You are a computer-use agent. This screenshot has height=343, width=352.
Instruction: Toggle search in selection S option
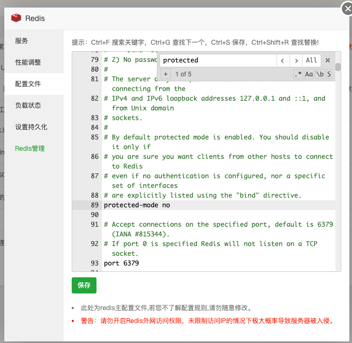[329, 74]
